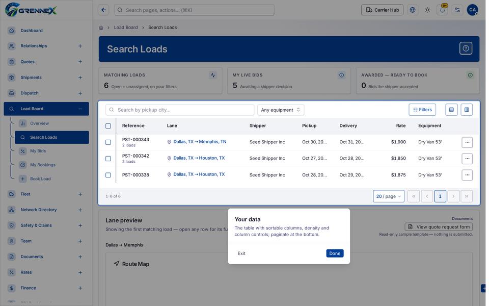Expand the Quotes sidebar section
The height and width of the screenshot is (306, 489).
pos(80,62)
